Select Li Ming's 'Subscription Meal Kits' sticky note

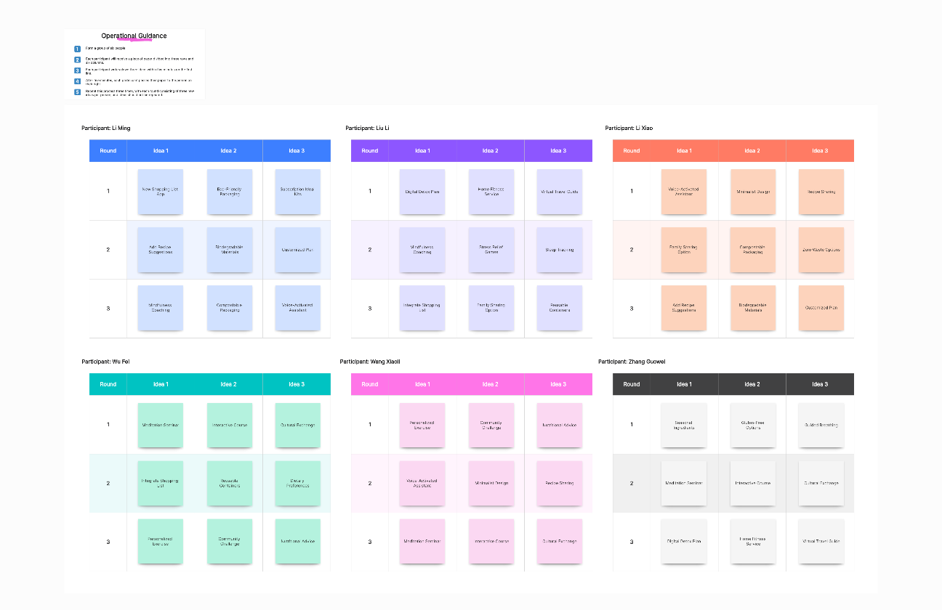(297, 192)
